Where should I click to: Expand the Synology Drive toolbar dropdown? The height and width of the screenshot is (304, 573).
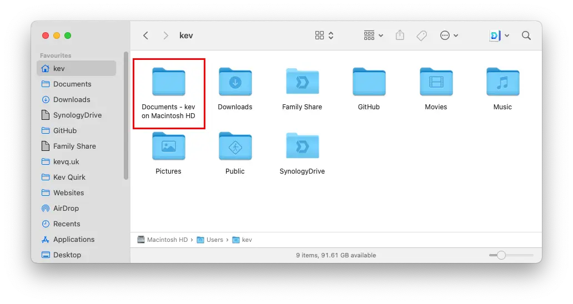499,36
